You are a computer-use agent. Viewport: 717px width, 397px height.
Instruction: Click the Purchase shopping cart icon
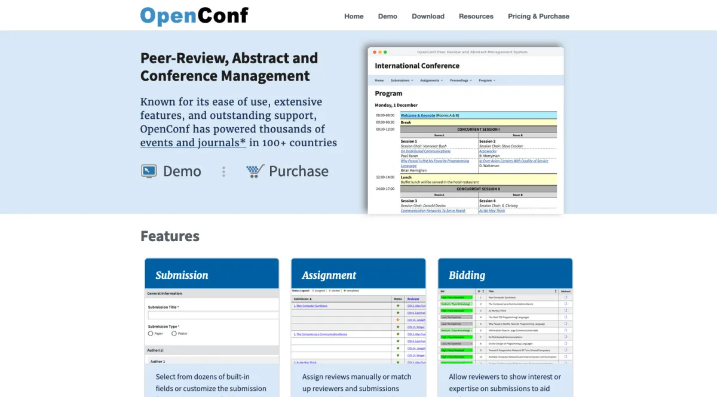(x=255, y=171)
